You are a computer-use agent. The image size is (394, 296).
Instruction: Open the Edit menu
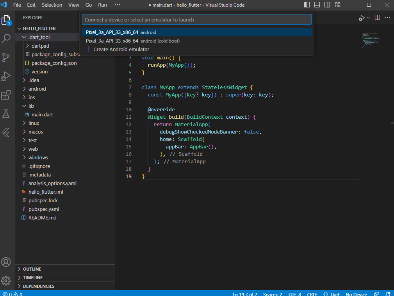(31, 5)
